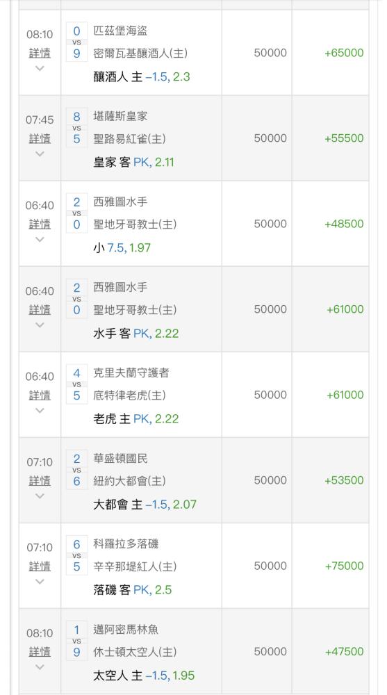The height and width of the screenshot is (695, 387).
Task: Select the 小 7.5, 1.97 bet line
Action: 122,248
